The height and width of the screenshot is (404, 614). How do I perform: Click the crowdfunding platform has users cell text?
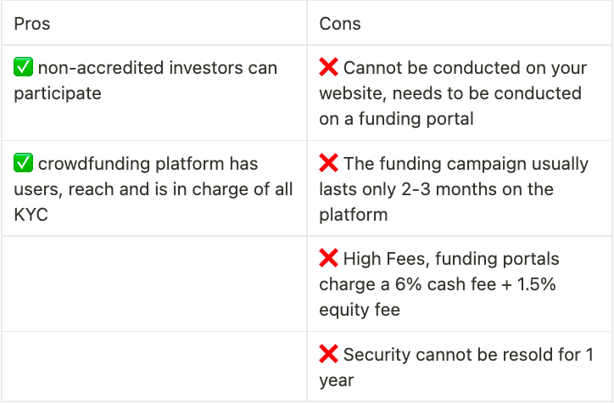tap(153, 189)
